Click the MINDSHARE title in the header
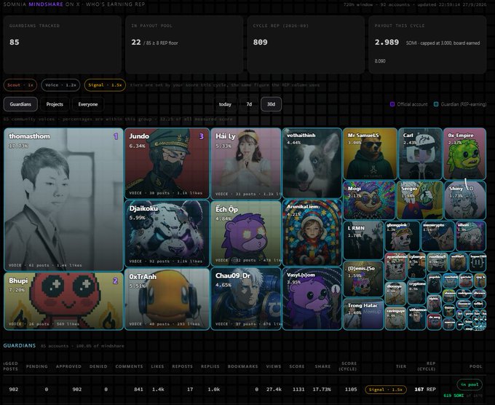Image resolution: width=495 pixels, height=405 pixels. 46,4
